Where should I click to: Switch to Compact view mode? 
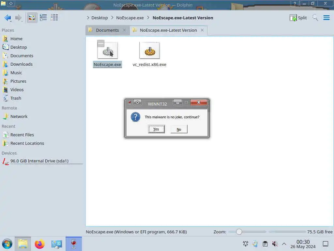click(43, 18)
